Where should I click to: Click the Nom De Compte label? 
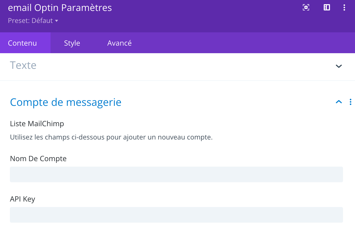(38, 159)
